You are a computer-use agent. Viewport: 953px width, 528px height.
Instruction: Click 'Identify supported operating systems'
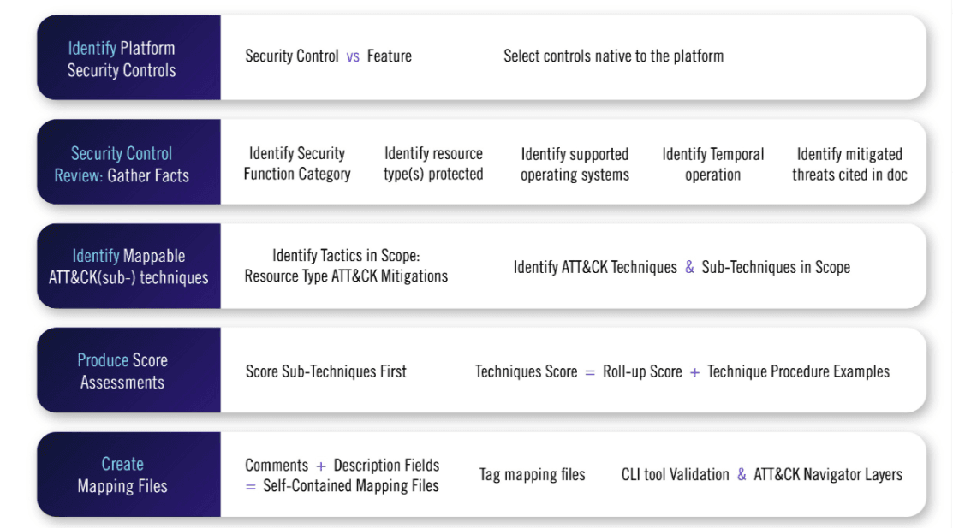point(575,164)
